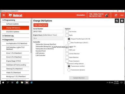Open the taskbar clock and date
The width and height of the screenshot is (125, 94).
(116, 83)
